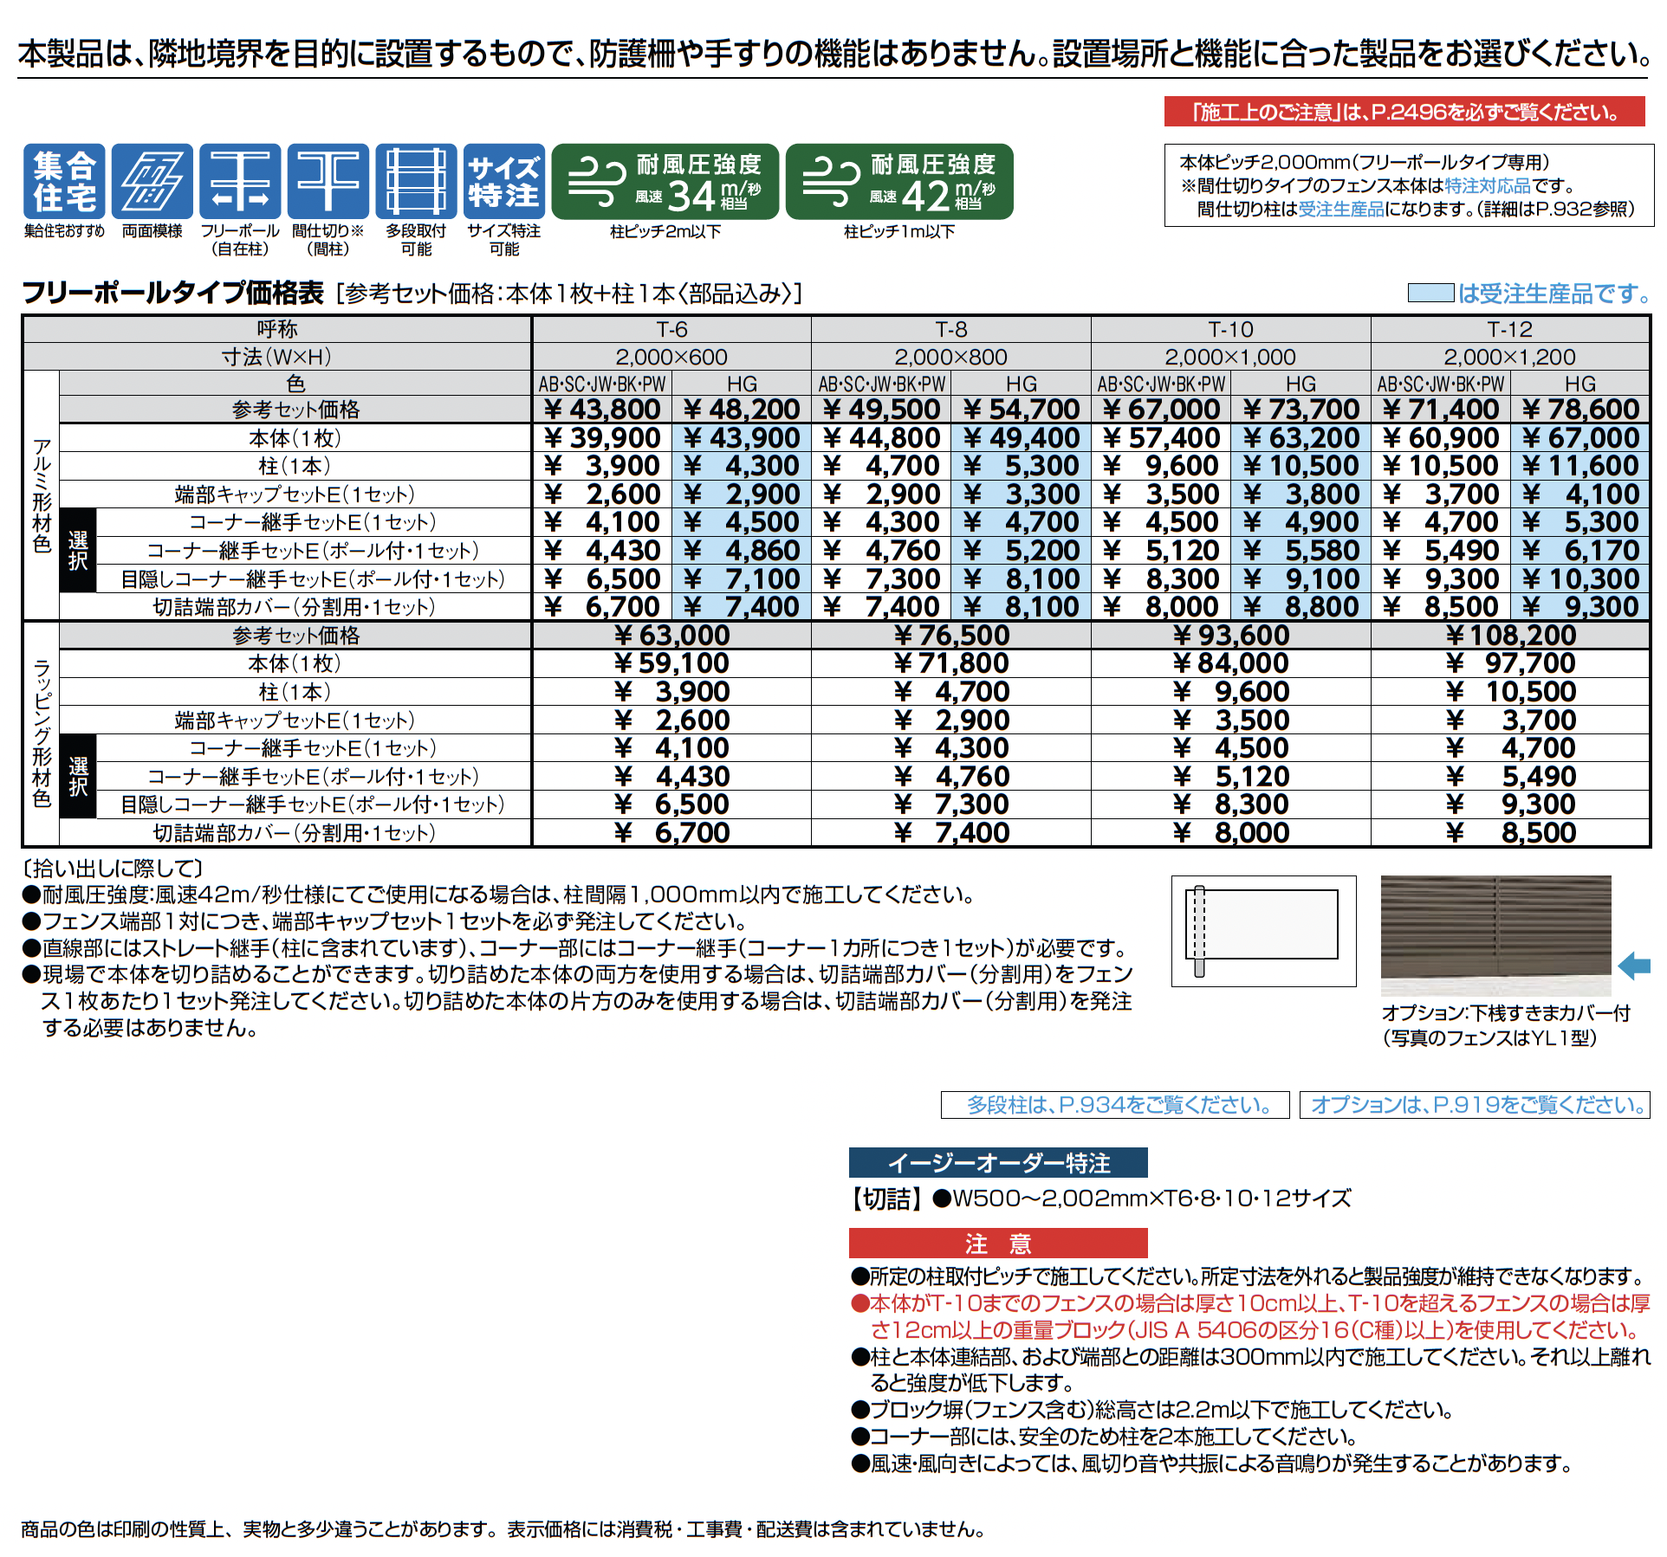This screenshot has width=1667, height=1557.
Task: Open the オプション P.919 reference link
Action: point(1475,1104)
